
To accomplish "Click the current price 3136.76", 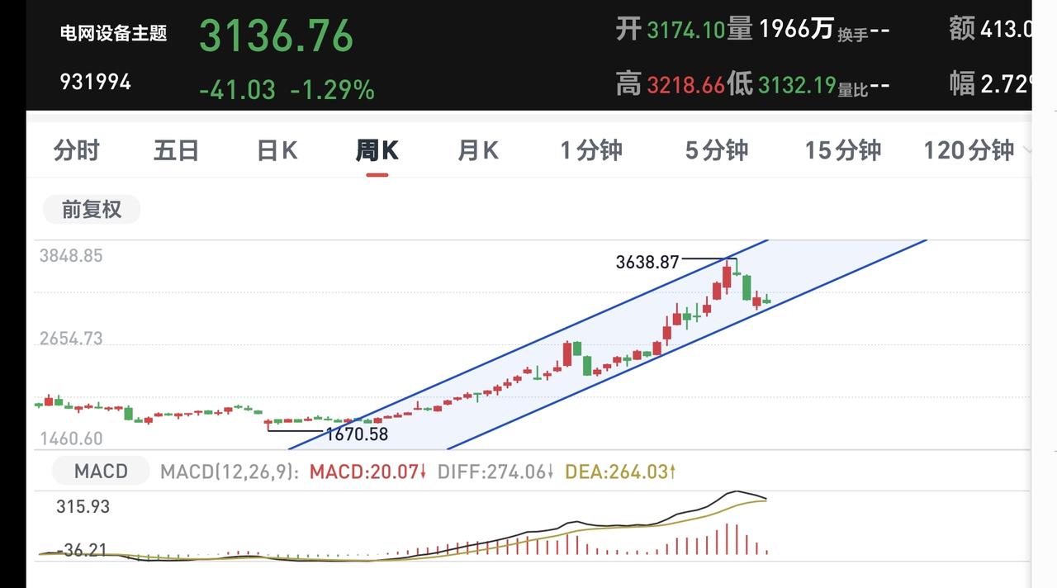I will (x=277, y=36).
